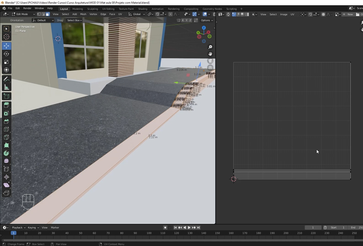The image size is (363, 246).
Task: Activate the 3D Cursor tool
Action: [6, 37]
